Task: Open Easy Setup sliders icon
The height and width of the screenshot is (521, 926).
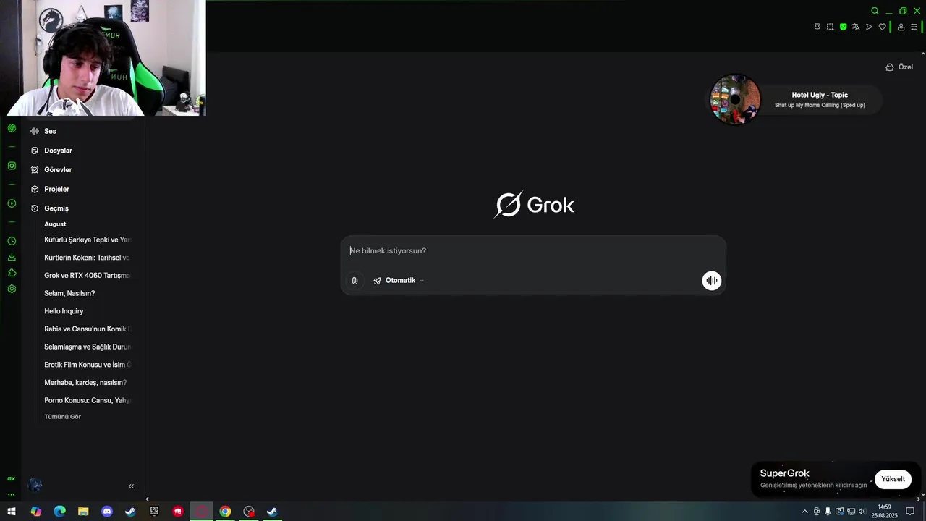Action: 914,27
